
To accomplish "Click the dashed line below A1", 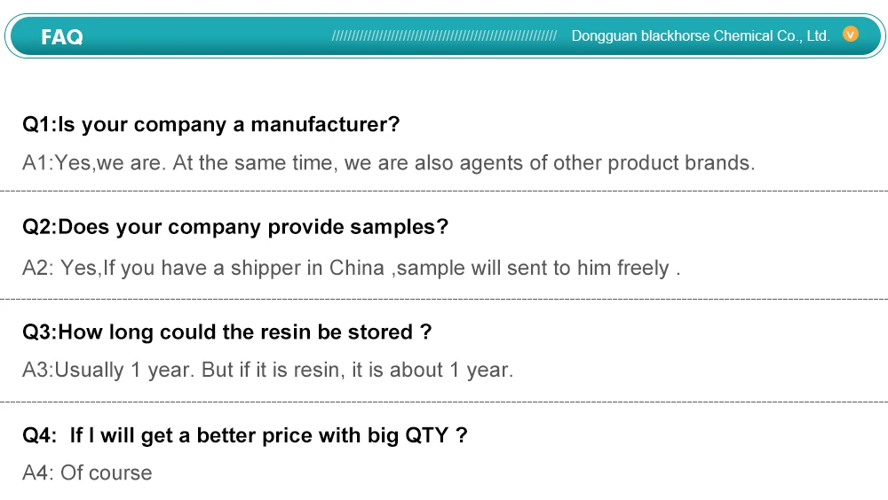I will point(444,191).
